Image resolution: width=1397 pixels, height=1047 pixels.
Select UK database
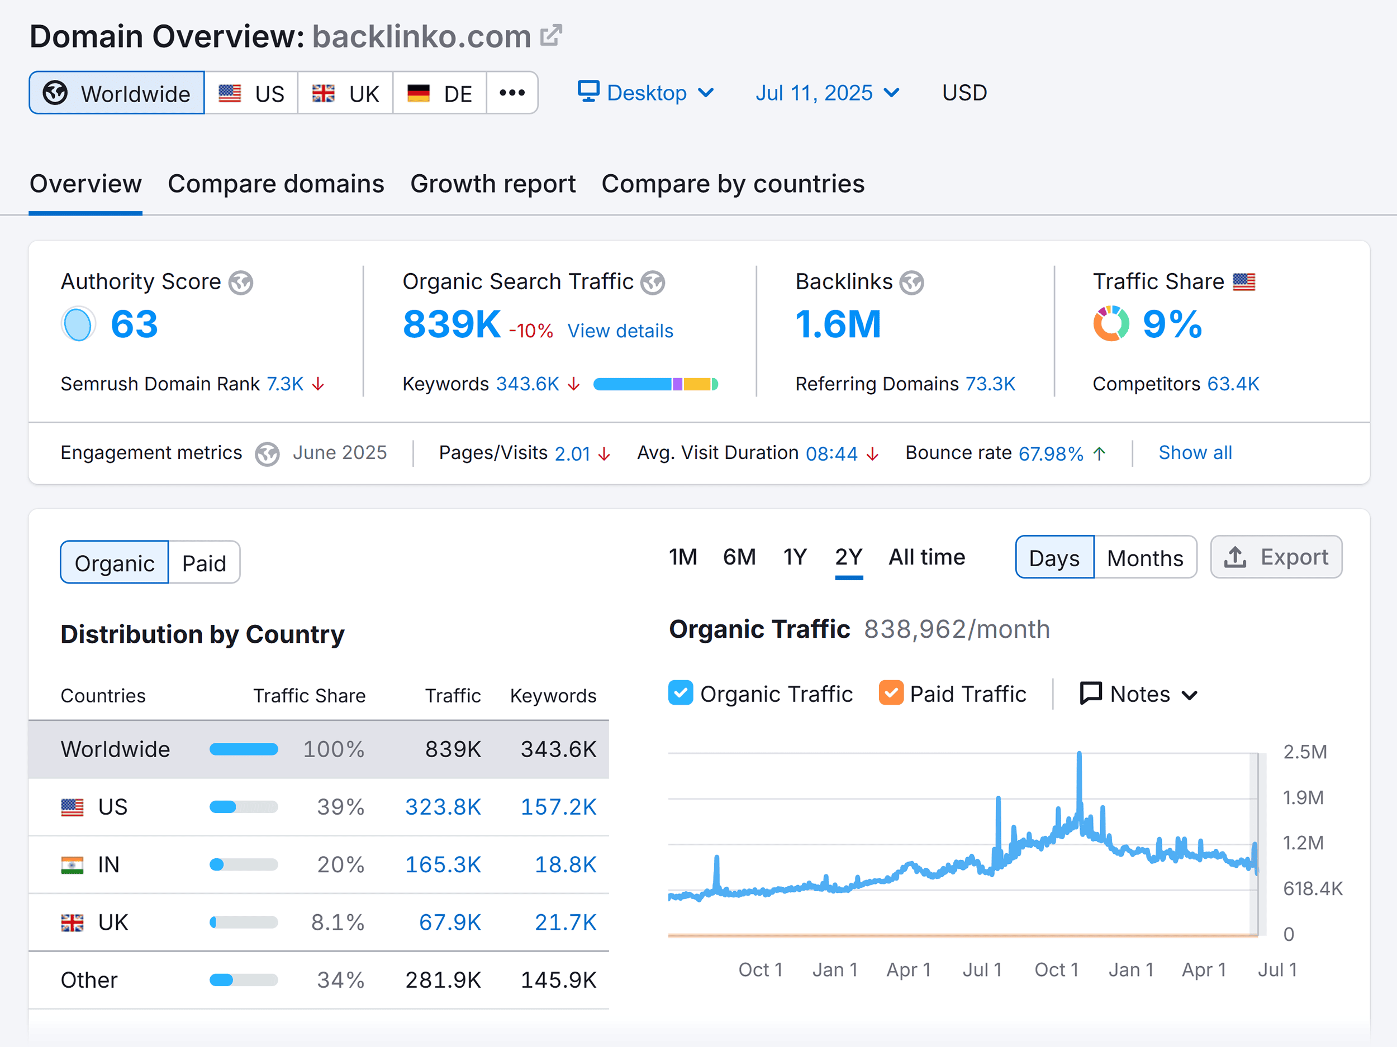[345, 93]
